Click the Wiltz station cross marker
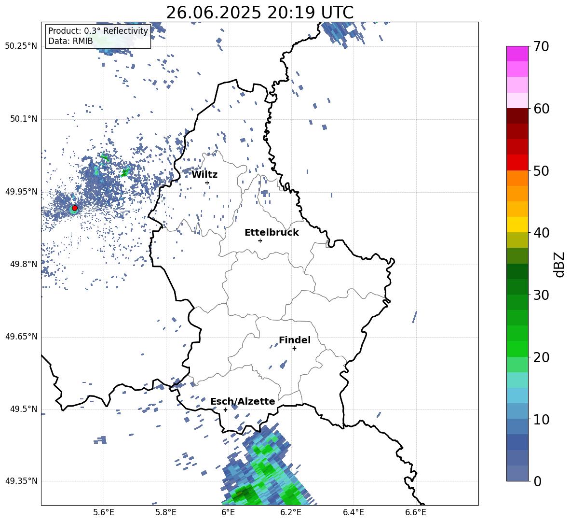571x522 pixels. 207,183
